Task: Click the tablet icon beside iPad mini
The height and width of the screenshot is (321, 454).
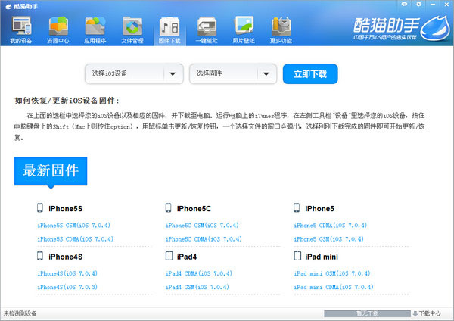Action: point(297,256)
